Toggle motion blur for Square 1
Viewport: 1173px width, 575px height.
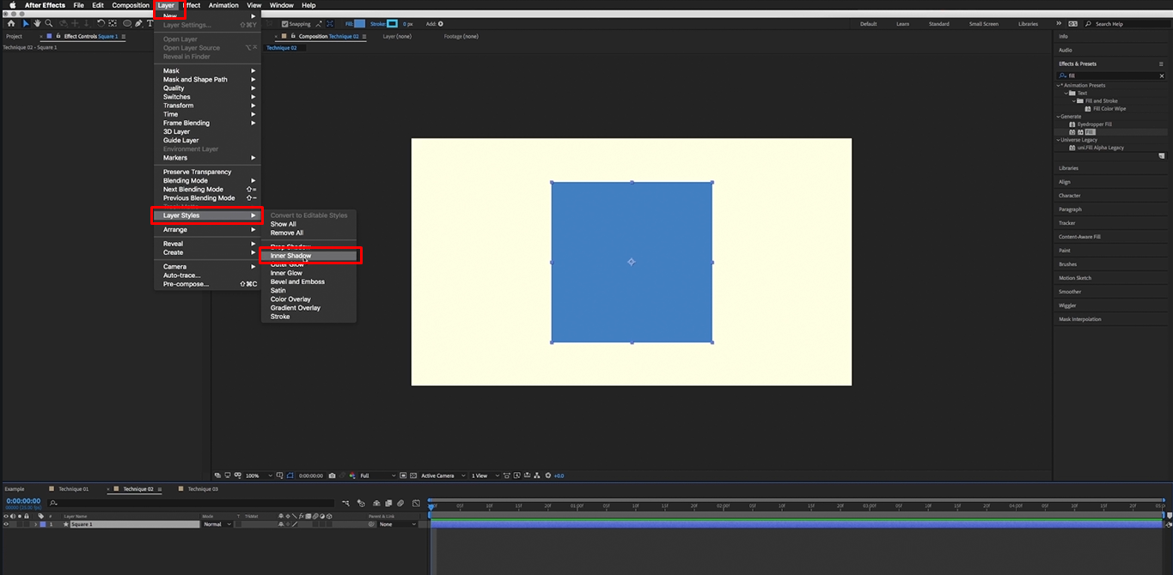315,524
